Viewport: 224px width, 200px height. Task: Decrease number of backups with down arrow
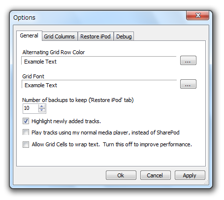(x=42, y=110)
